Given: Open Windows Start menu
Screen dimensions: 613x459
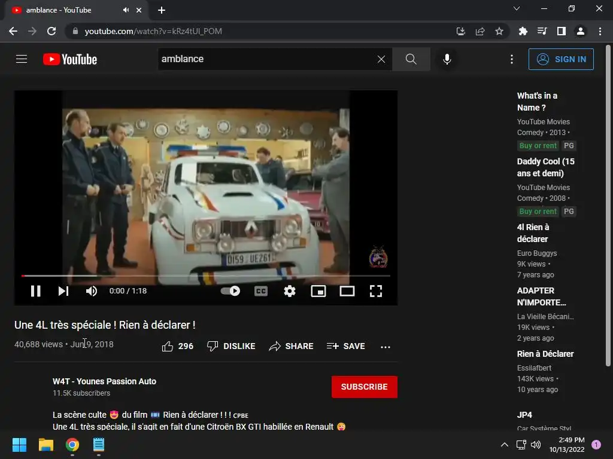Looking at the screenshot, I should [19, 445].
